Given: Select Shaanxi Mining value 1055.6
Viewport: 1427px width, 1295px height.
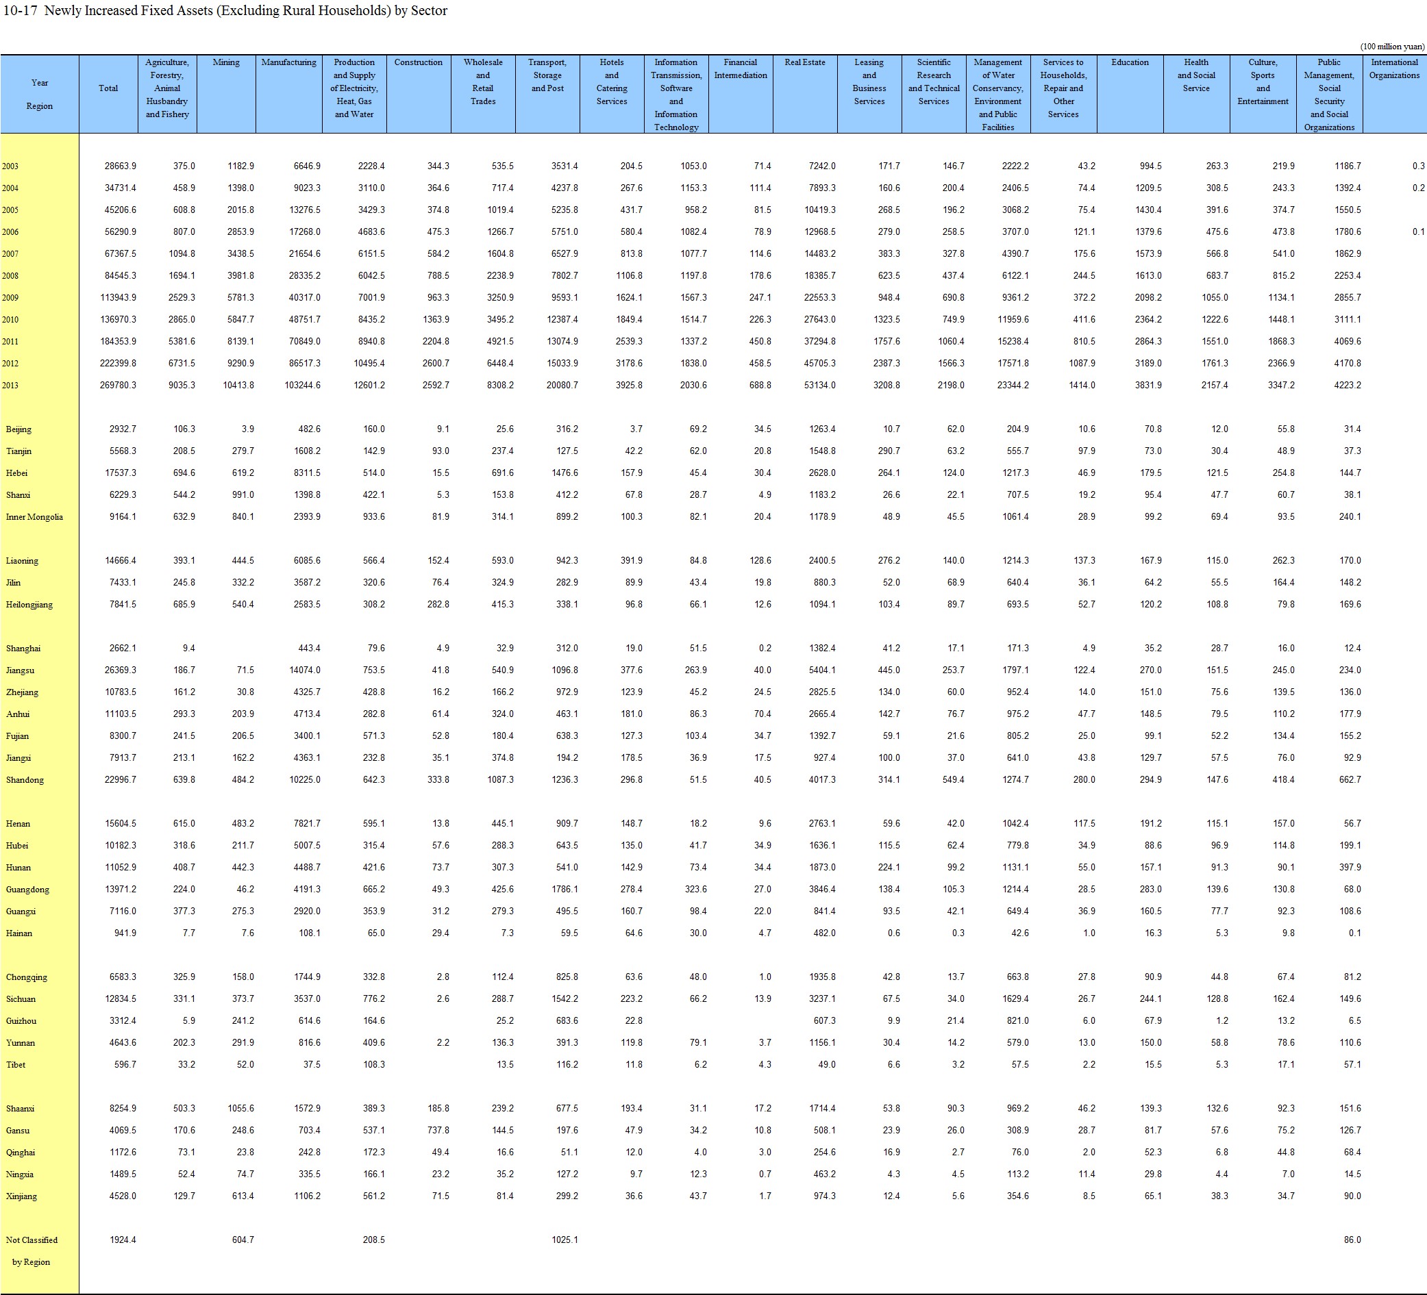Looking at the screenshot, I should [240, 1109].
